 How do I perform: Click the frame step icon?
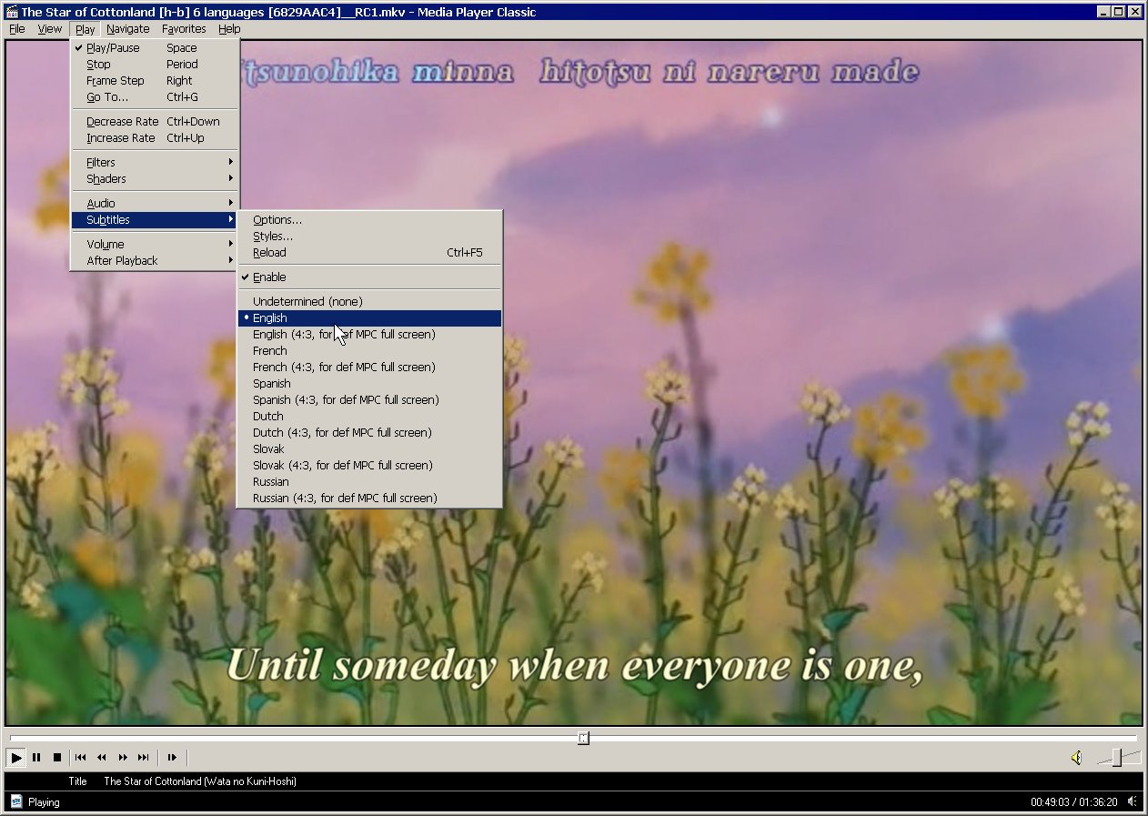click(172, 757)
